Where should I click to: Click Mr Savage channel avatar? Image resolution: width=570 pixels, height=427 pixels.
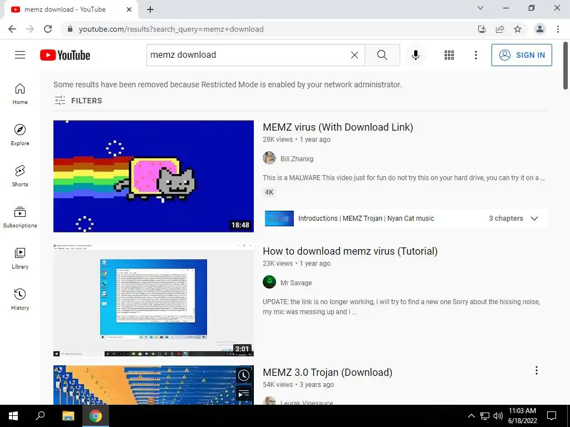coord(269,282)
